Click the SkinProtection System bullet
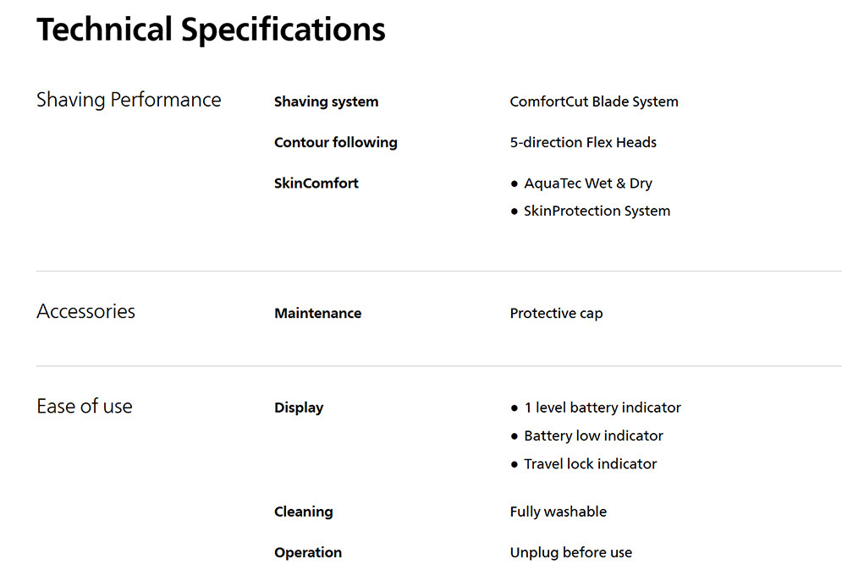 [597, 211]
